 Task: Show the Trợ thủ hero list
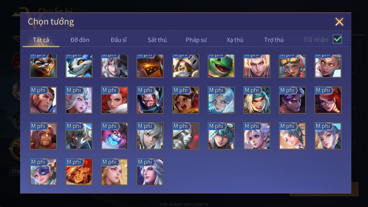point(274,40)
